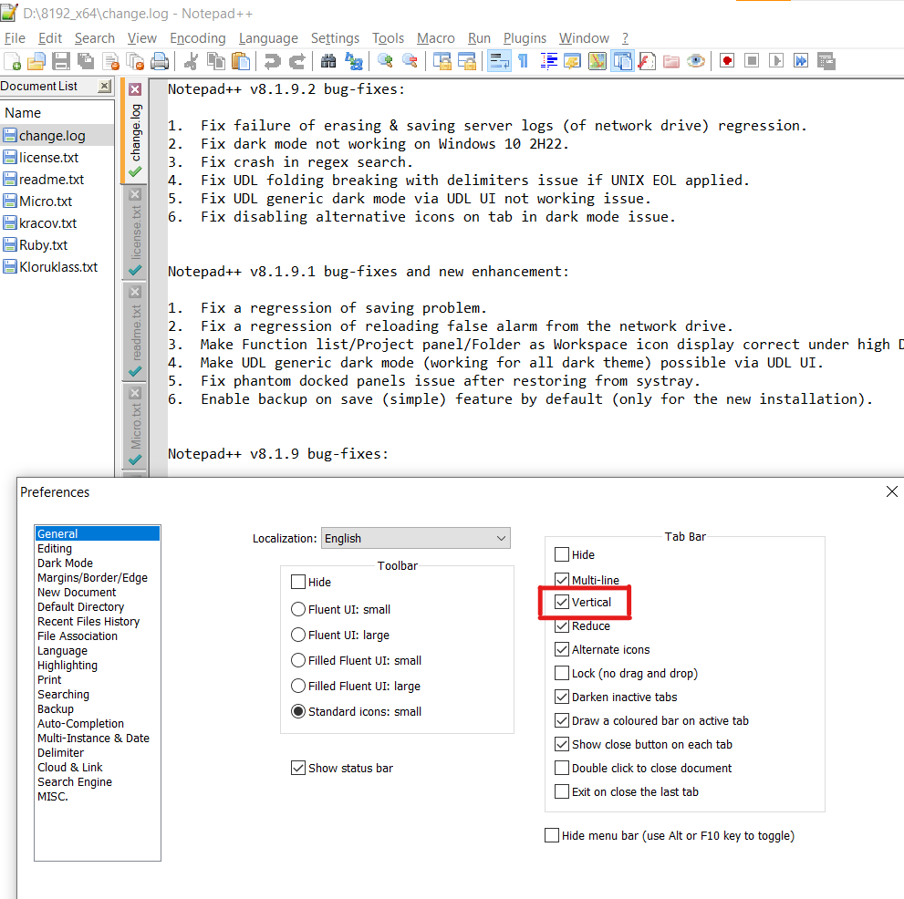Start macro recording with the red dot icon
The height and width of the screenshot is (899, 904).
tap(727, 61)
